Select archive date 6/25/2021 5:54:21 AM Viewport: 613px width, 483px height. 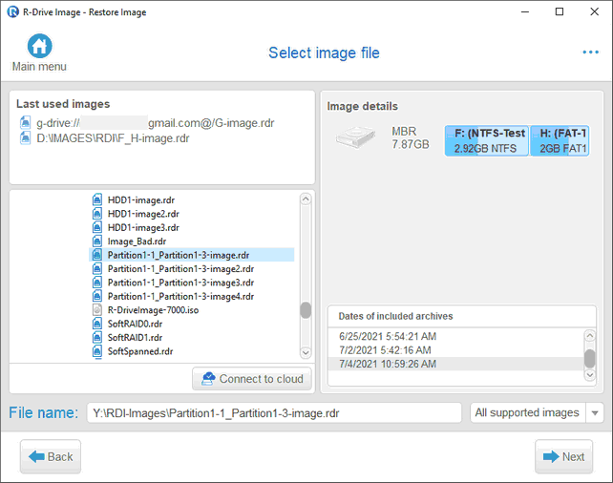pyautogui.click(x=388, y=336)
